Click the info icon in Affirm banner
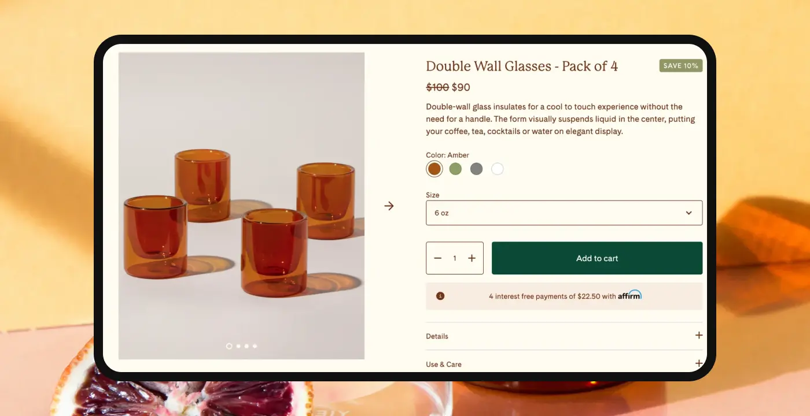Screen dimensions: 810x416 click(440, 296)
